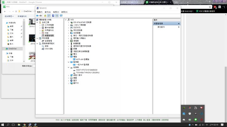Expand the IDE ATA/ATAPI 控制器 category

69,23
